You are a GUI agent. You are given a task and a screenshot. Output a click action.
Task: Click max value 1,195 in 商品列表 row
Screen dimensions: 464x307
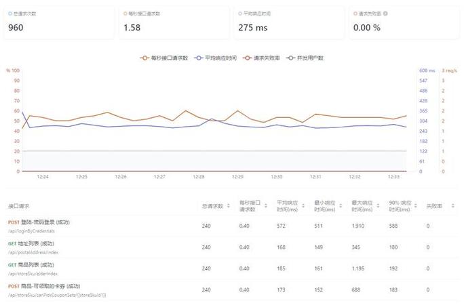coord(357,268)
